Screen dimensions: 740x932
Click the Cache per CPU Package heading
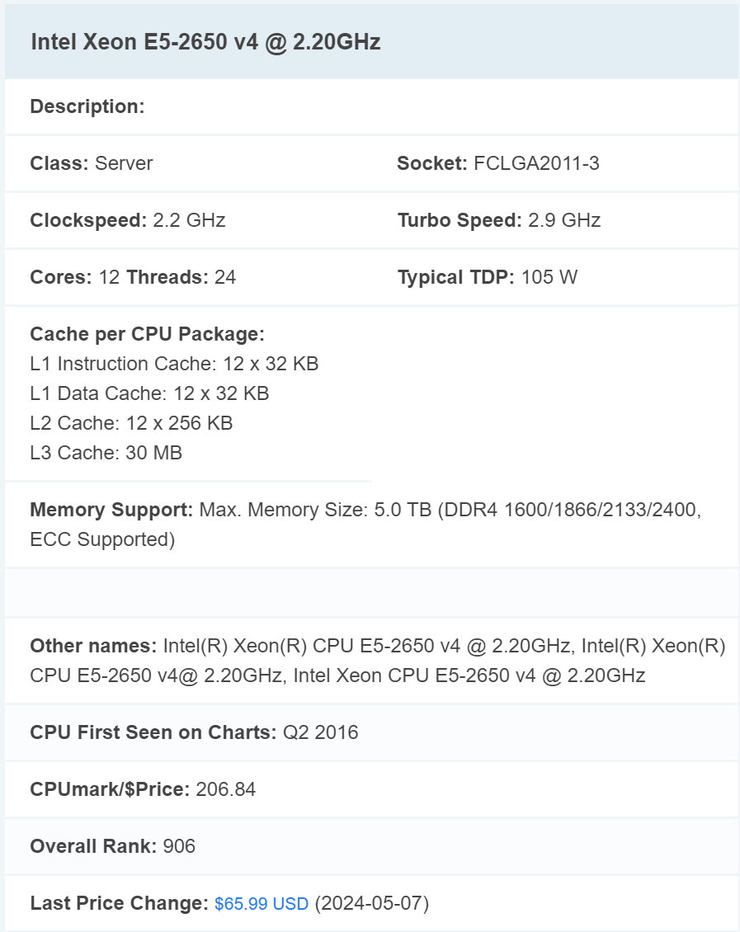coord(147,334)
